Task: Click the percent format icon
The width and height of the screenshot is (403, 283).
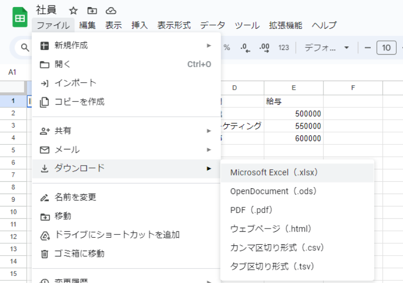Action: 227,47
